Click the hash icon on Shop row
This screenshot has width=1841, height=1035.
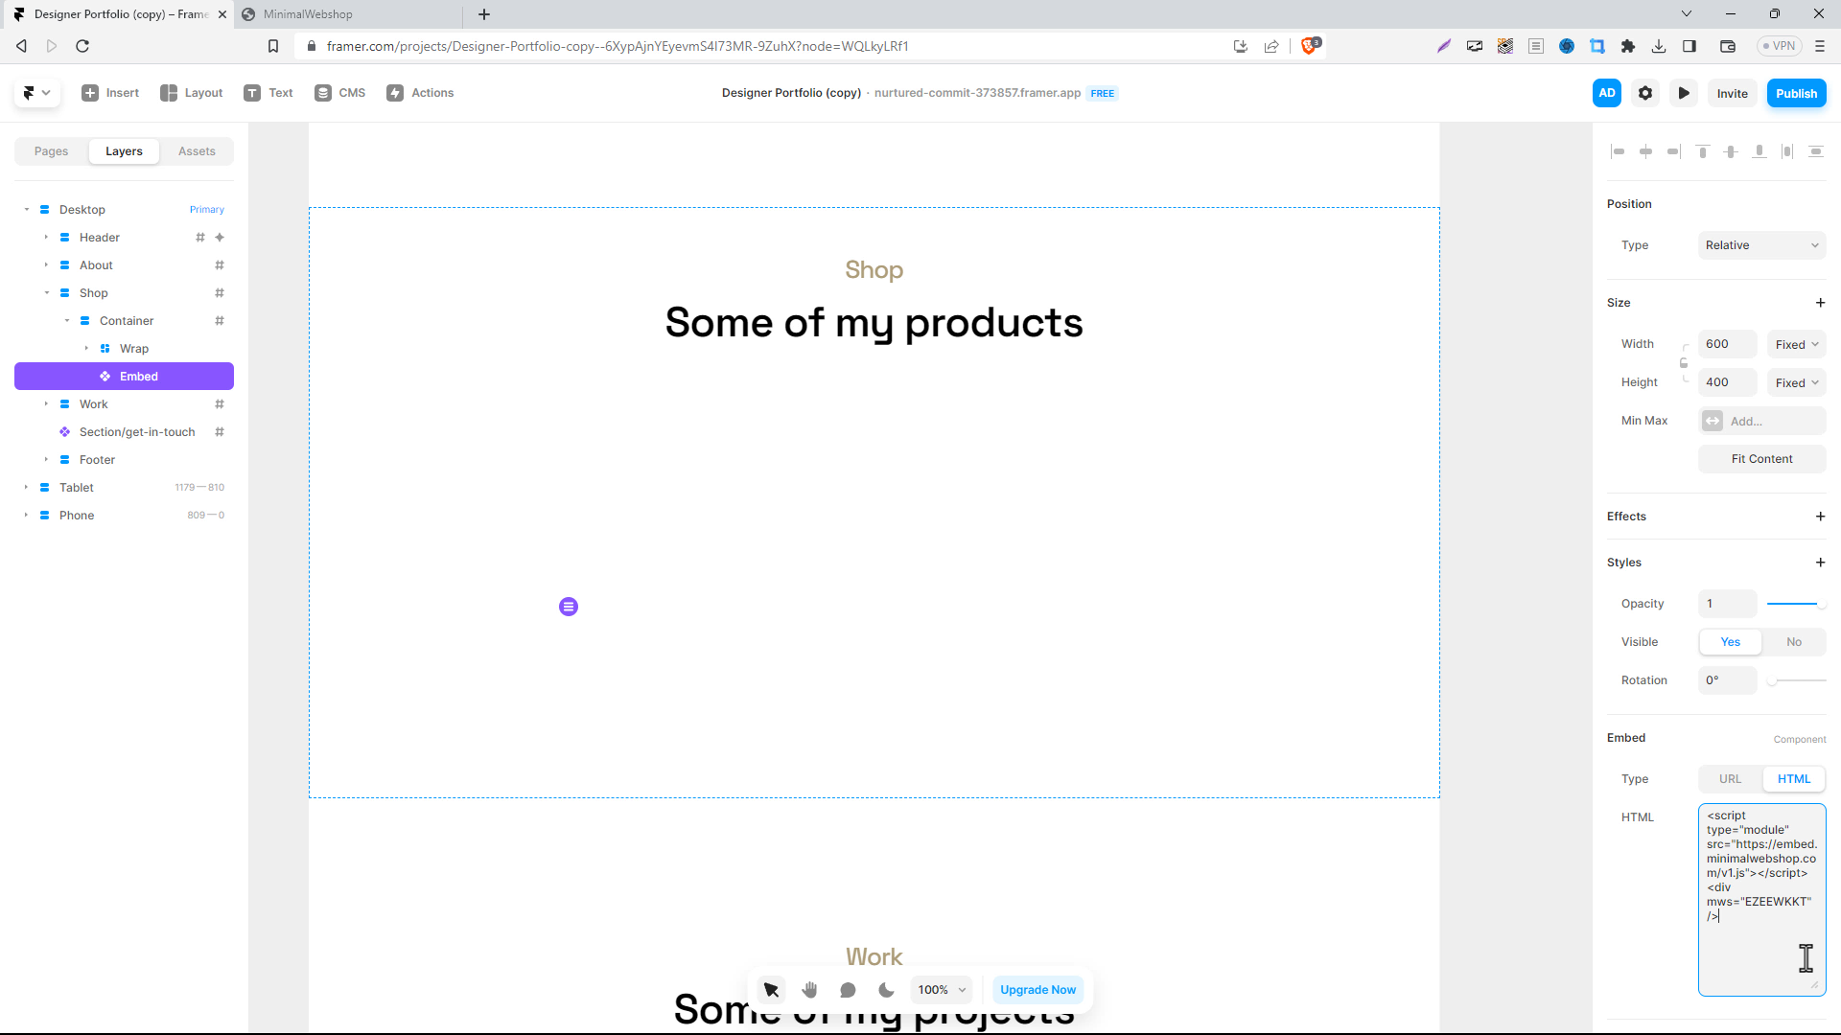(220, 293)
